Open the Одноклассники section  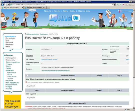pyautogui.click(x=12, y=85)
